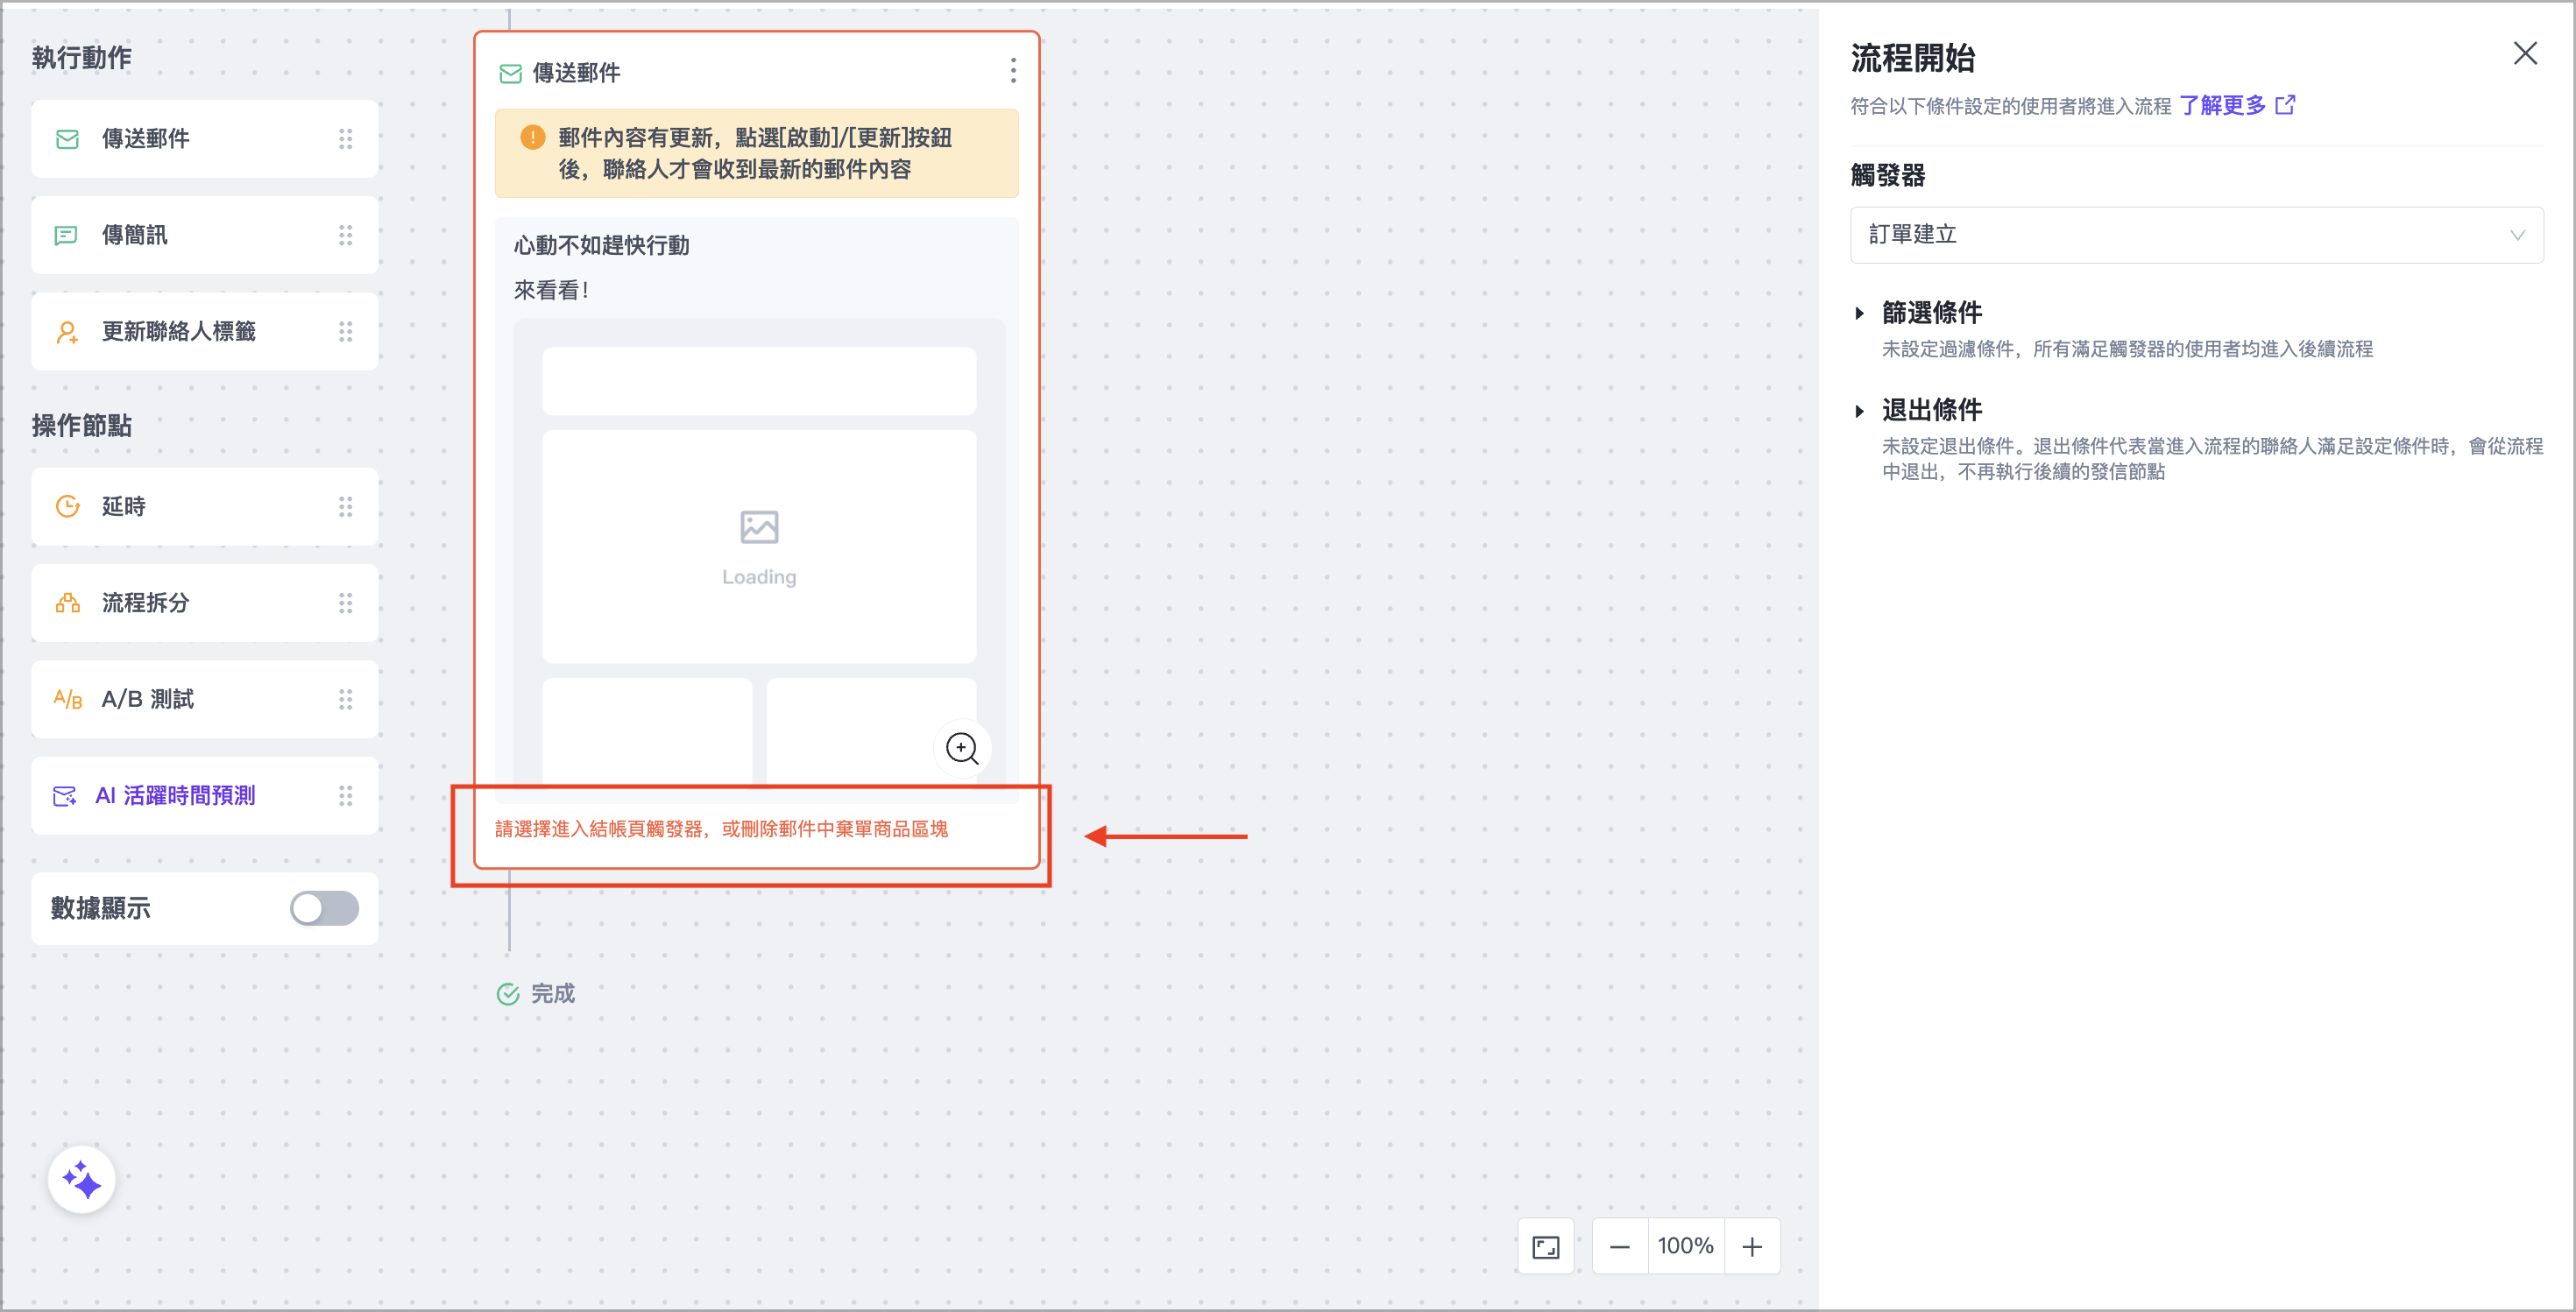Open the three-dot menu on 傳送郵件 node
Viewport: 2576px width, 1312px height.
[1013, 71]
